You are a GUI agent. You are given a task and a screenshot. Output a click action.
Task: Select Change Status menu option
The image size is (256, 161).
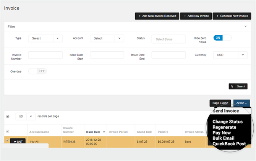(x=227, y=122)
